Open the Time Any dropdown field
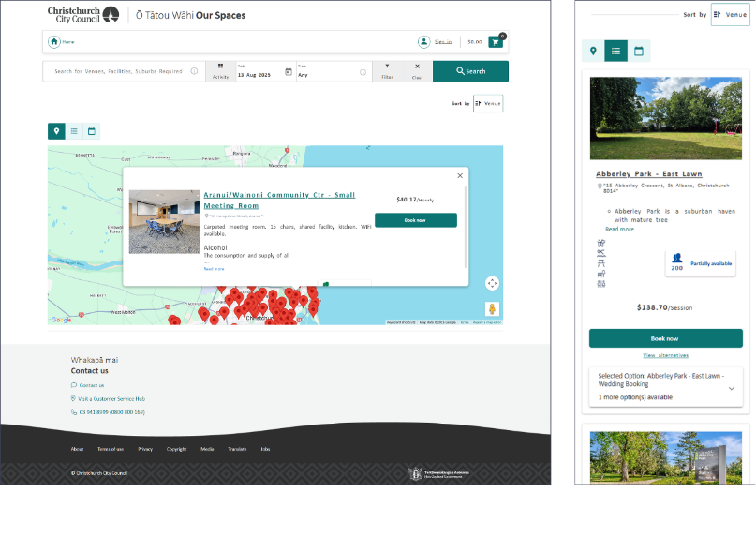Screen dimensions: 756x552 [333, 72]
